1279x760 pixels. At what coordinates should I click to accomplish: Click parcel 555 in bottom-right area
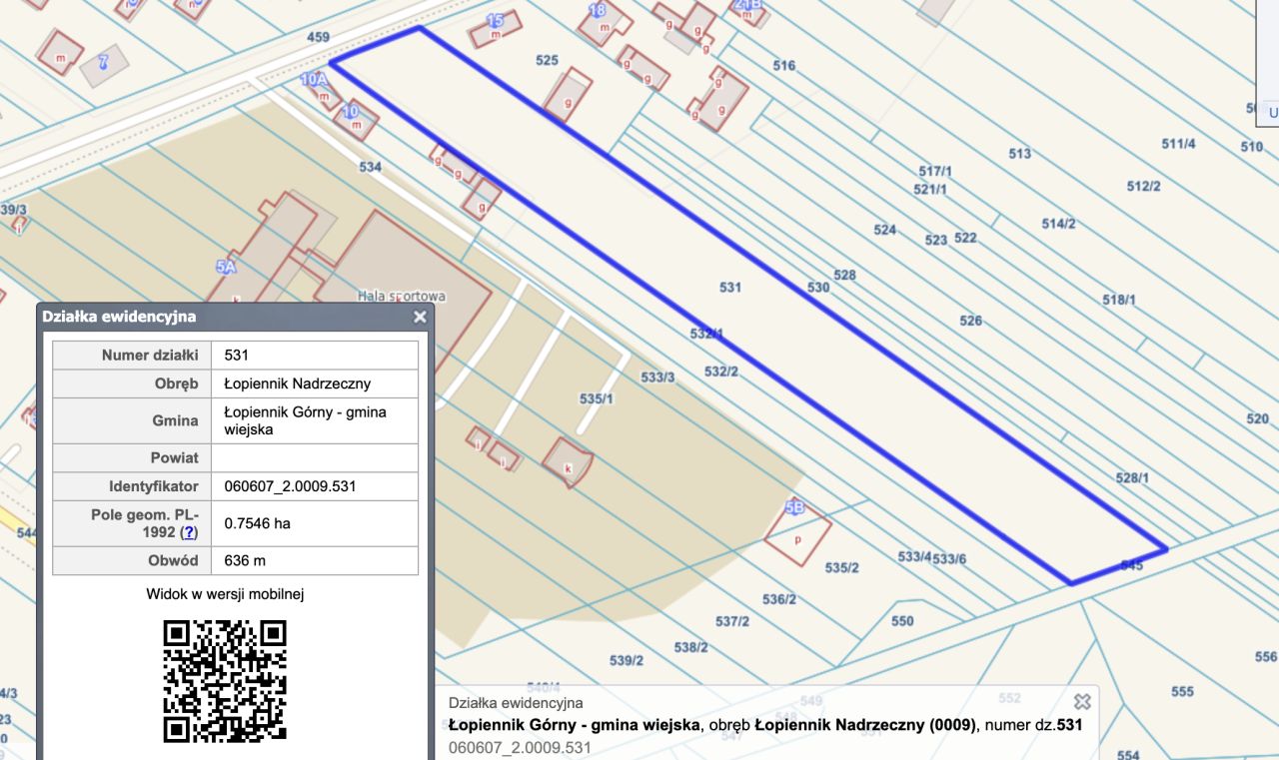tap(1182, 691)
